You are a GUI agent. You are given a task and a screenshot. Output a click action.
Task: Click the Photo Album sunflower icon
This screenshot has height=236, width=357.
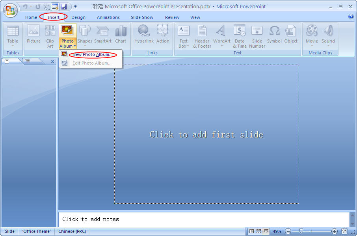(67, 30)
